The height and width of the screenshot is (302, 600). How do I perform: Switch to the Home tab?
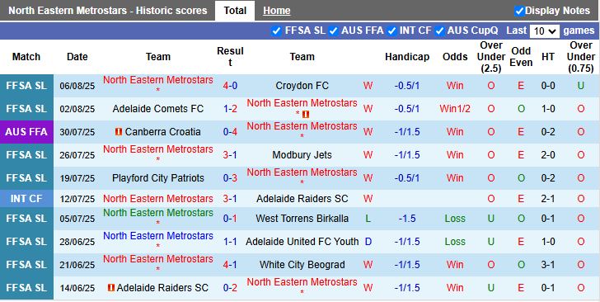coord(277,11)
